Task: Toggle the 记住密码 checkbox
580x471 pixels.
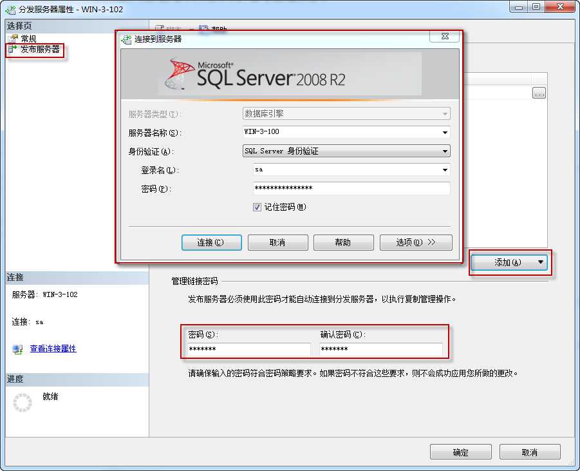Action: click(257, 207)
